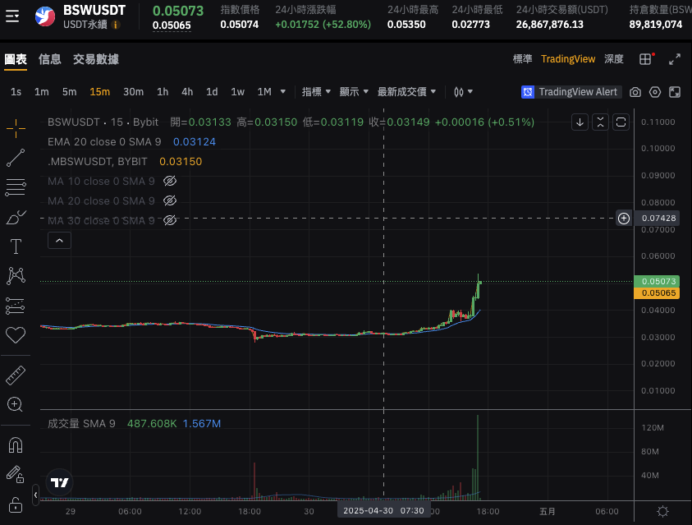Select the 15m timeframe
The width and height of the screenshot is (692, 525).
click(x=100, y=92)
